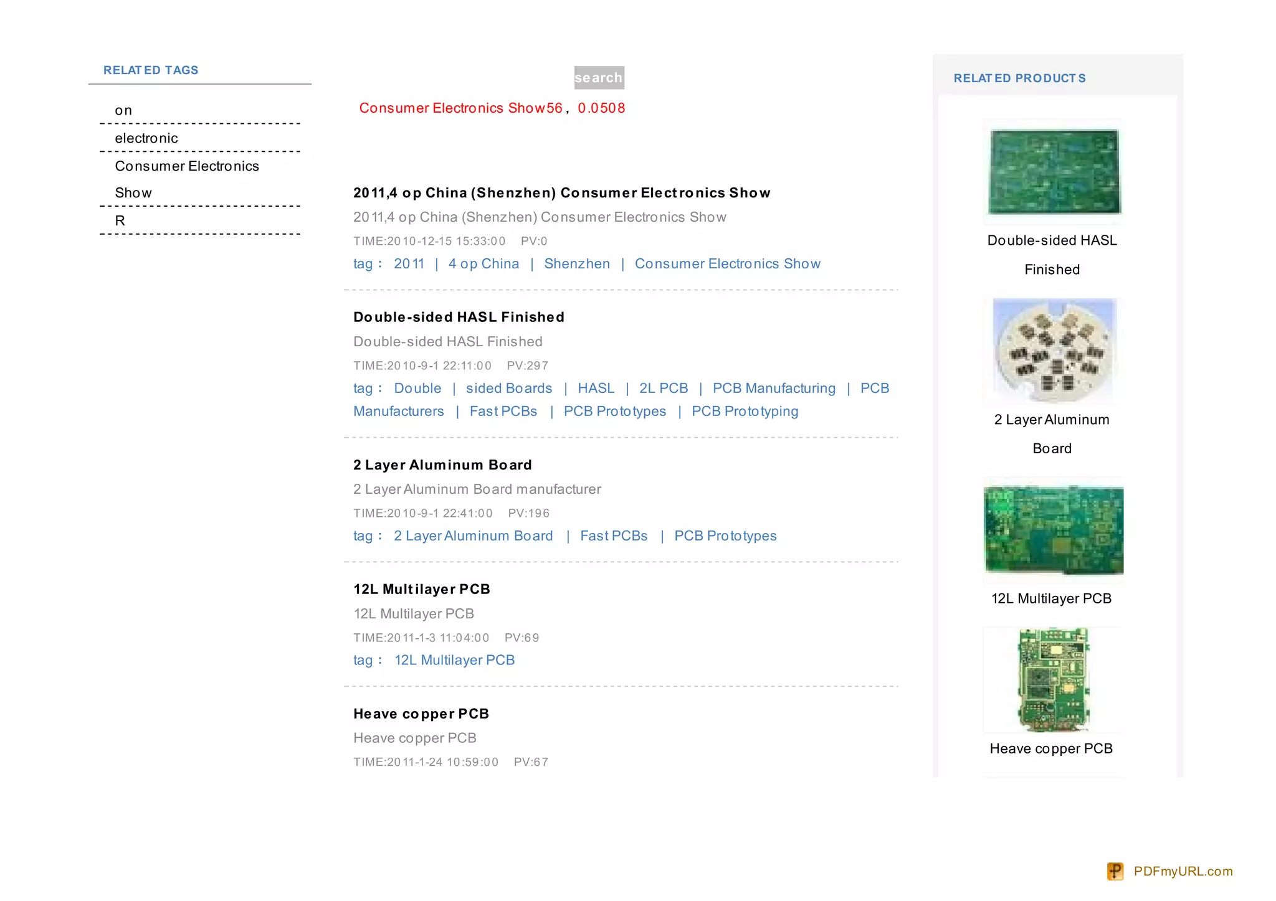1276x901 pixels.
Task: Select the 'electronic' related tag
Action: pyautogui.click(x=146, y=138)
